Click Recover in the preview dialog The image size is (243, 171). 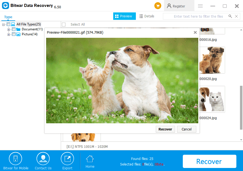165,129
